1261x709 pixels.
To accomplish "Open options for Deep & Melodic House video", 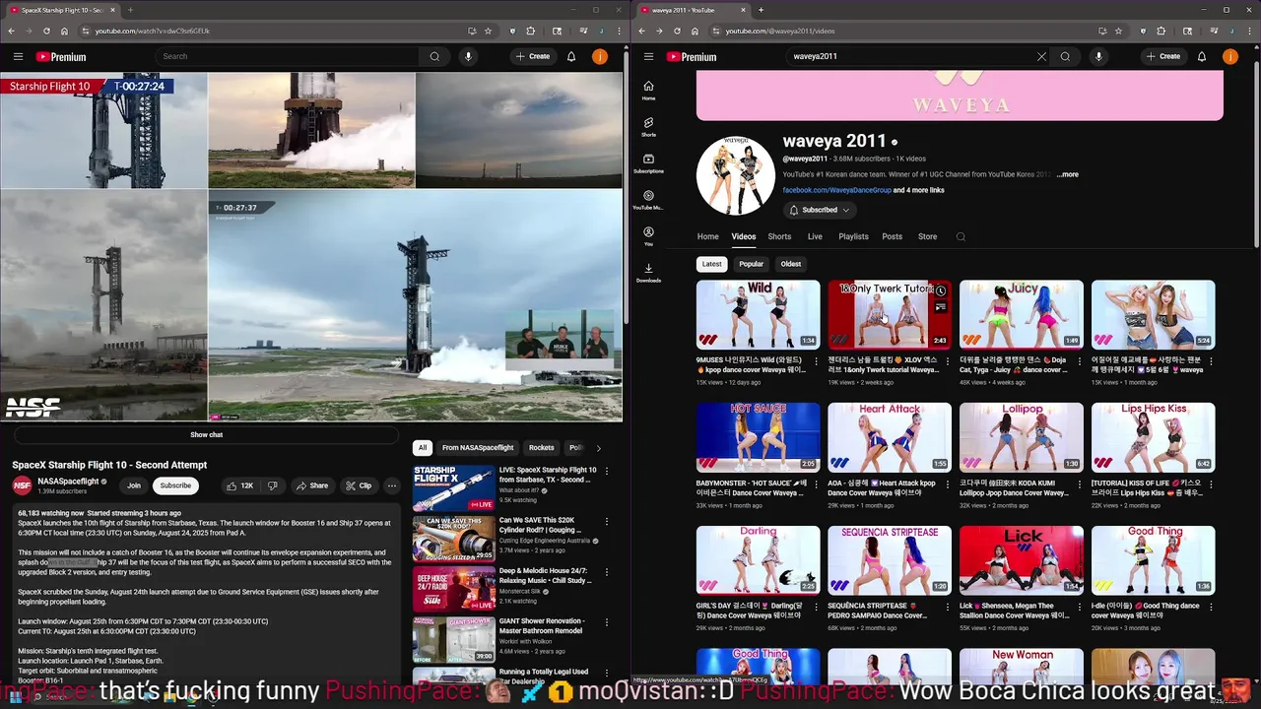I will (606, 572).
